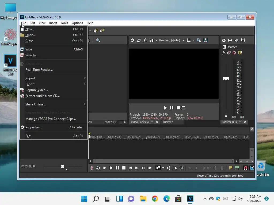The image size is (274, 205).
Task: Toggle video preview on external monitor
Action: click(x=139, y=41)
